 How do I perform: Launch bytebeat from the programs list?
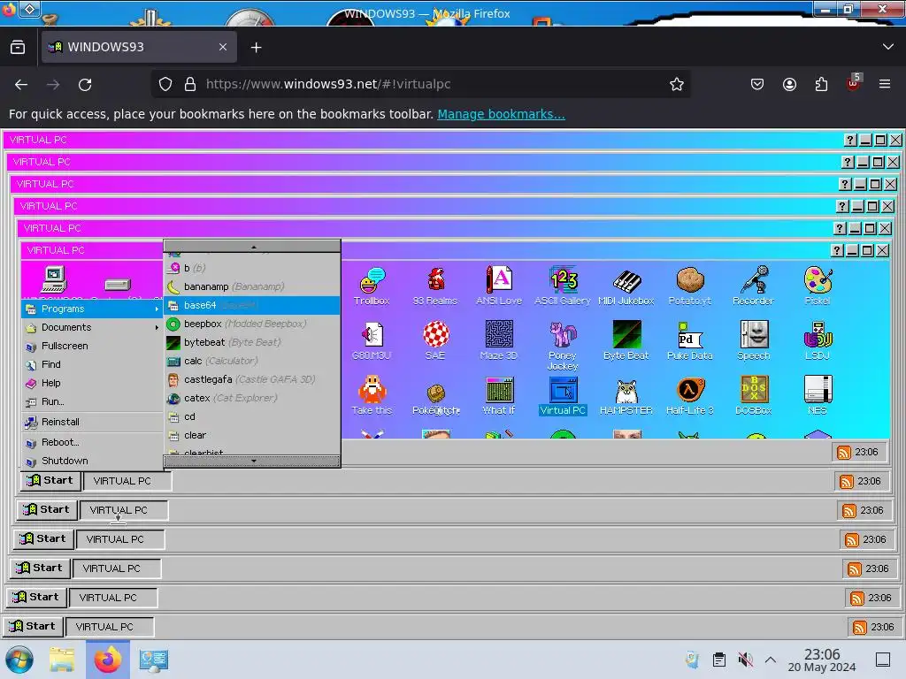point(252,342)
